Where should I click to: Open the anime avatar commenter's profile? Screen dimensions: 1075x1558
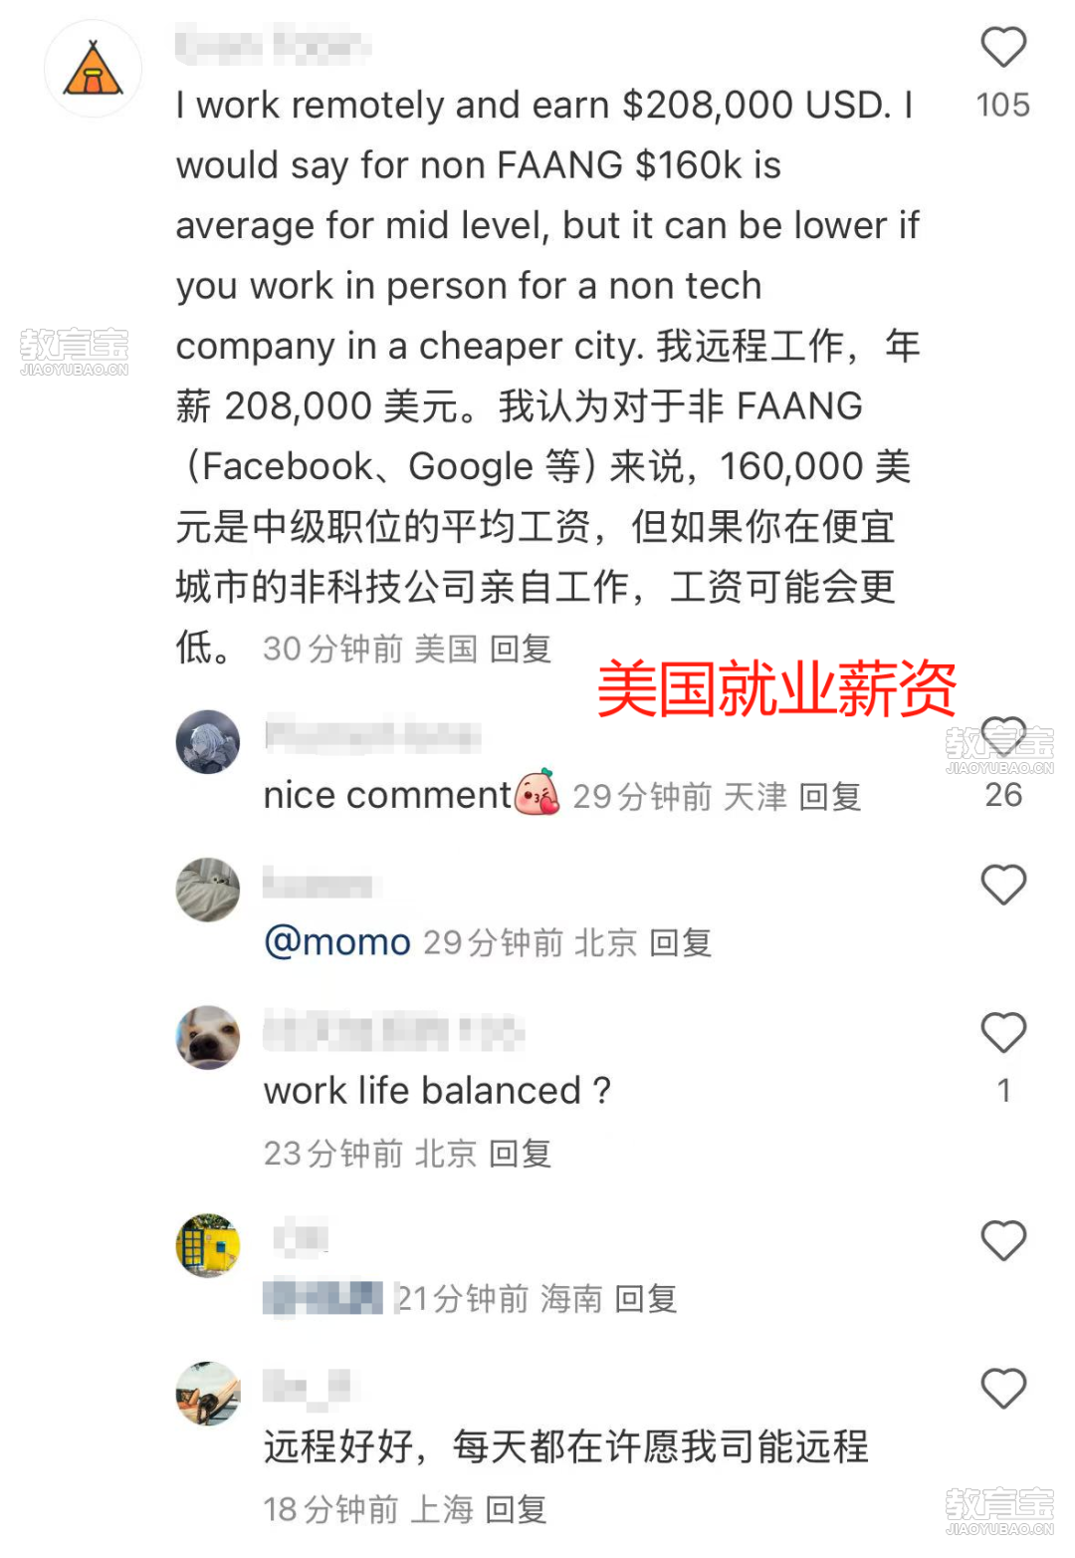(208, 742)
